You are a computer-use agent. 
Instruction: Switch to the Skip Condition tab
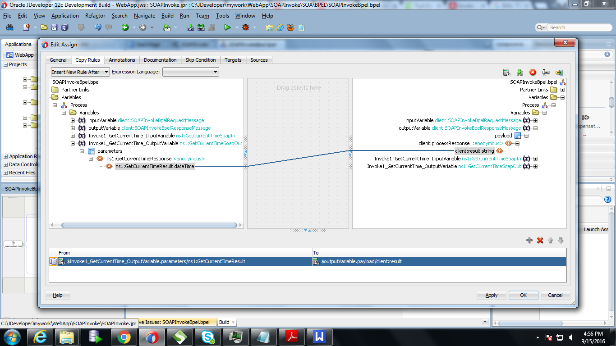200,59
